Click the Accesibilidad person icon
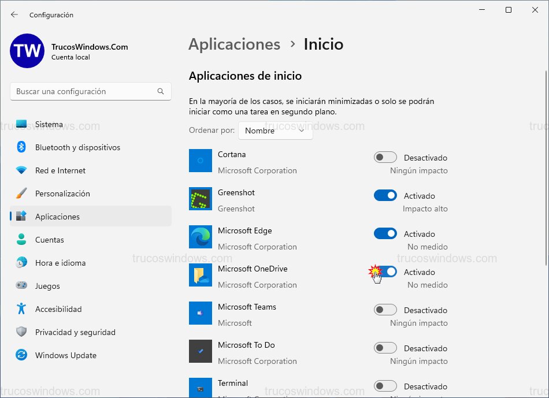The height and width of the screenshot is (398, 549). coord(21,309)
